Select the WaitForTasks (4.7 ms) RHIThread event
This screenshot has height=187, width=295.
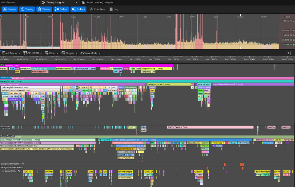tap(210, 127)
